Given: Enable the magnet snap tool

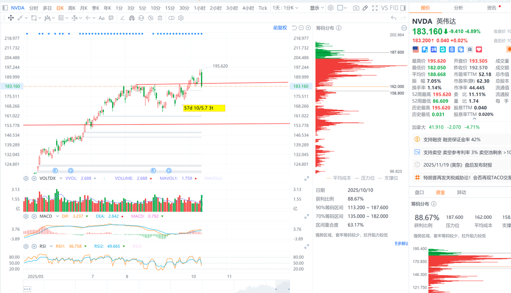Looking at the screenshot, I should pyautogui.click(x=132, y=18).
